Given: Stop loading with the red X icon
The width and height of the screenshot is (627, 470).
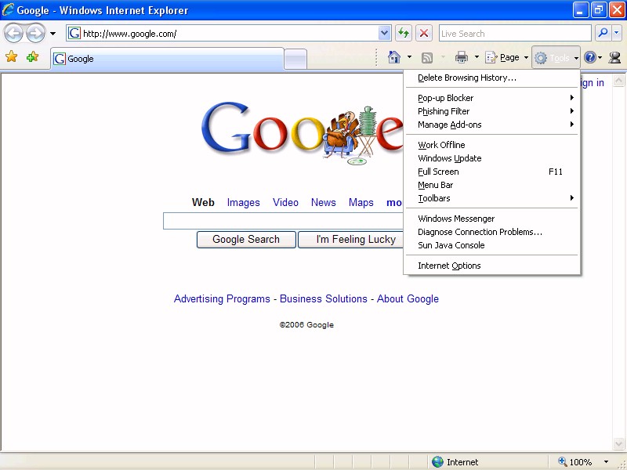Looking at the screenshot, I should [x=424, y=34].
